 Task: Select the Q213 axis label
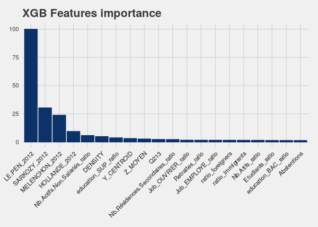(155, 158)
